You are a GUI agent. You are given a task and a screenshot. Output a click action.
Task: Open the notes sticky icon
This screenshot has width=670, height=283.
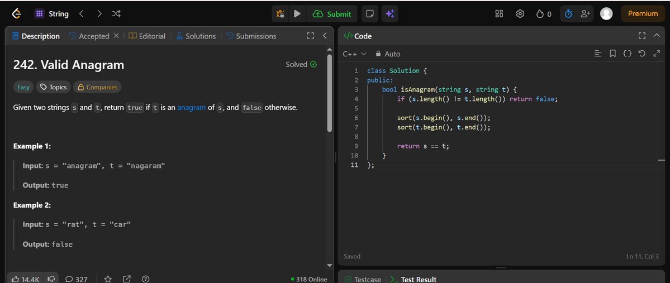click(x=369, y=14)
